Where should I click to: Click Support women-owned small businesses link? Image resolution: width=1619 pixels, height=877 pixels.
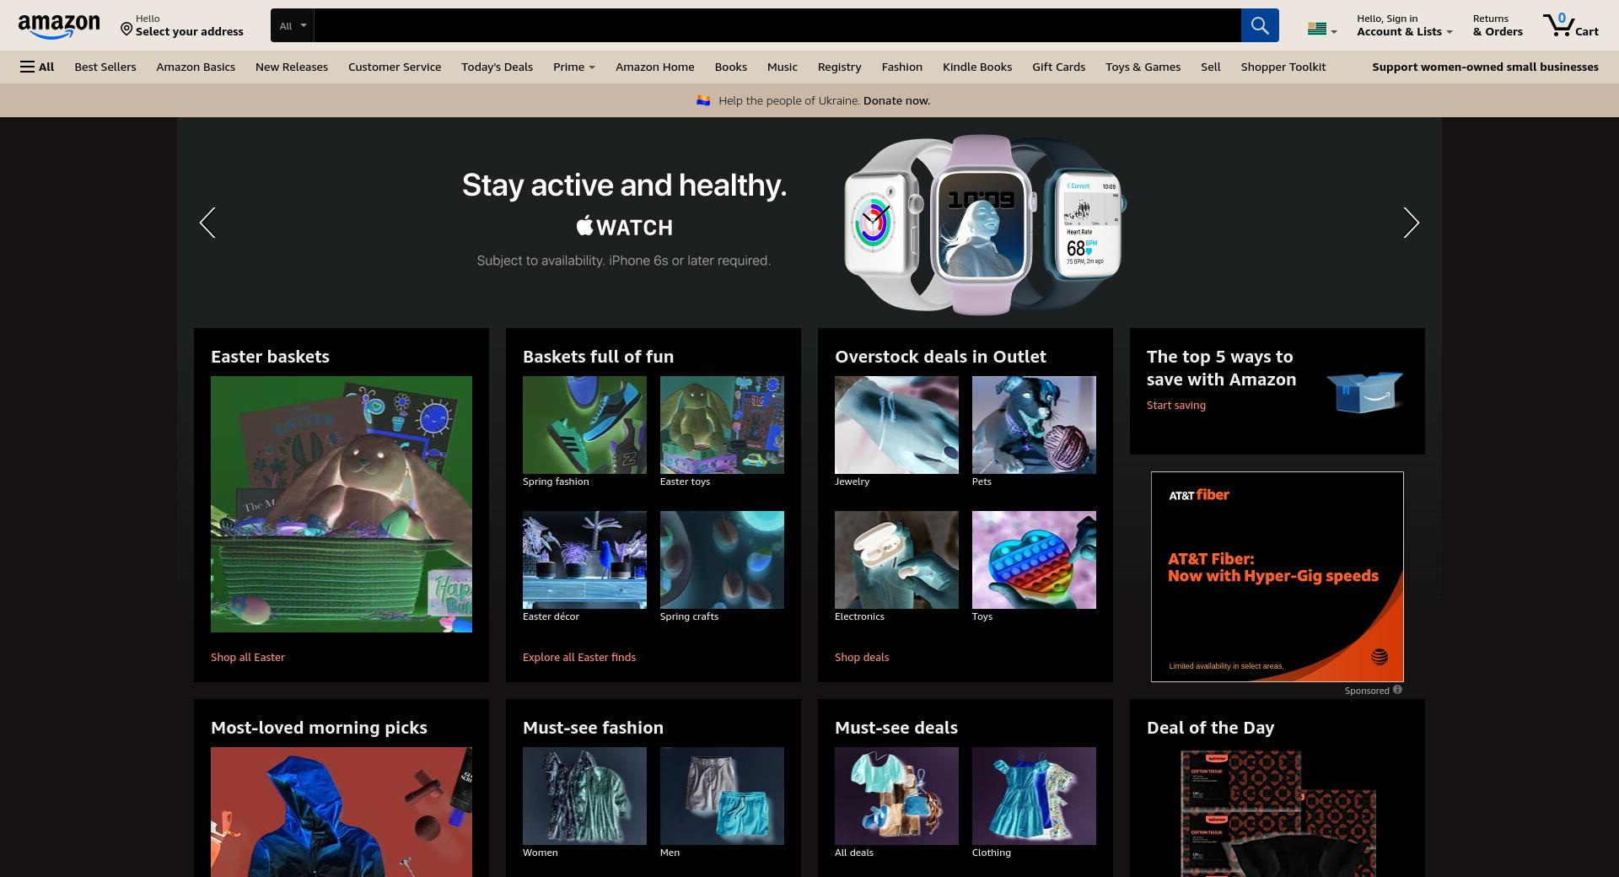[x=1485, y=67]
